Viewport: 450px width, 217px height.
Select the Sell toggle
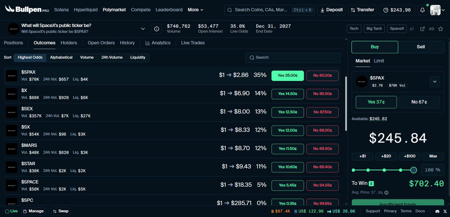coord(421,47)
